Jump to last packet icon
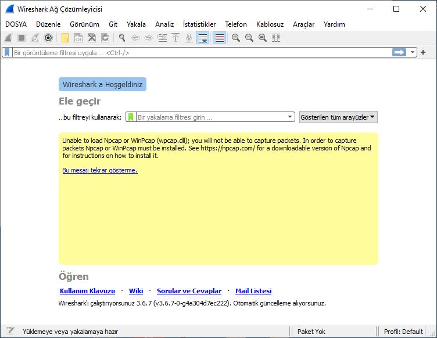 click(189, 38)
